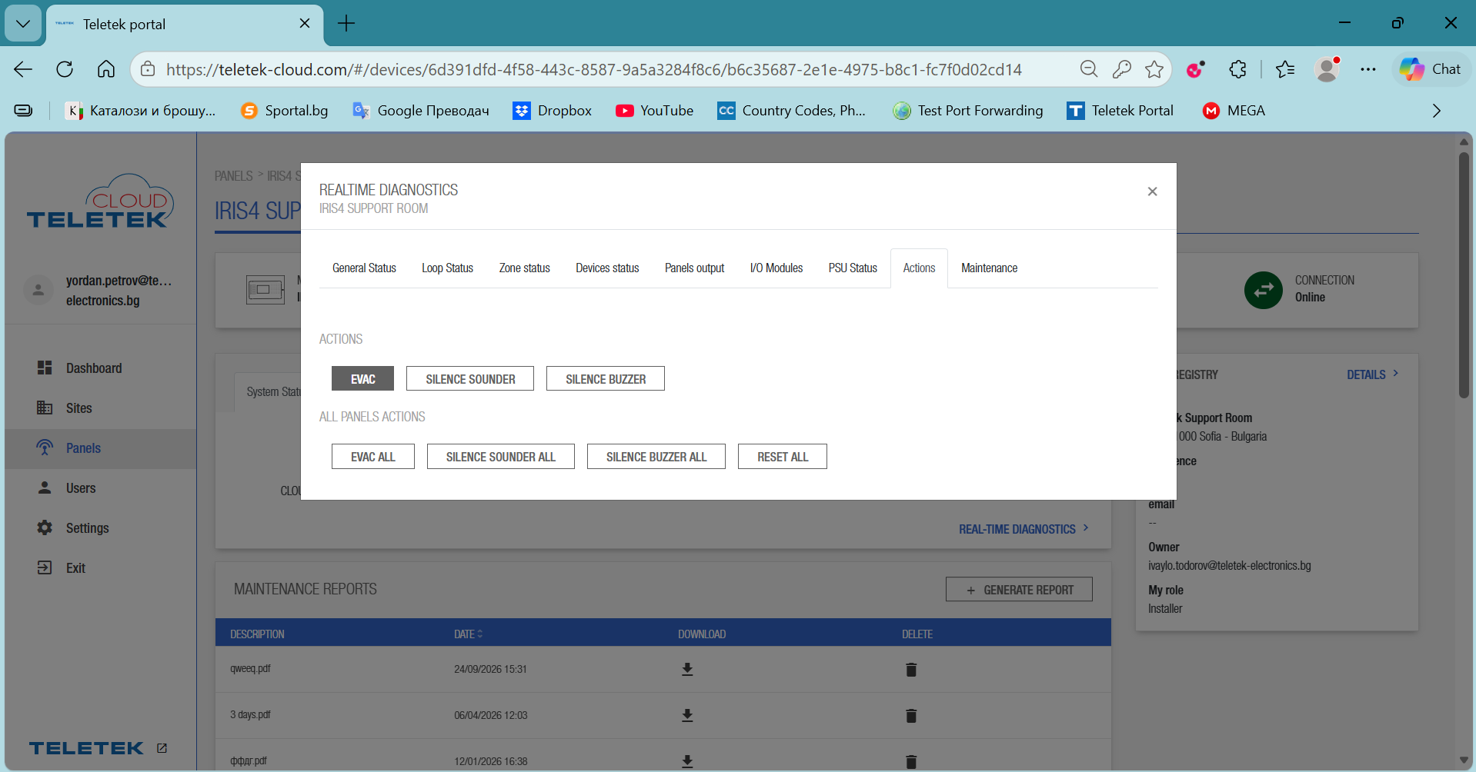Open the YouTube bookmark
The image size is (1476, 772).
click(x=654, y=111)
